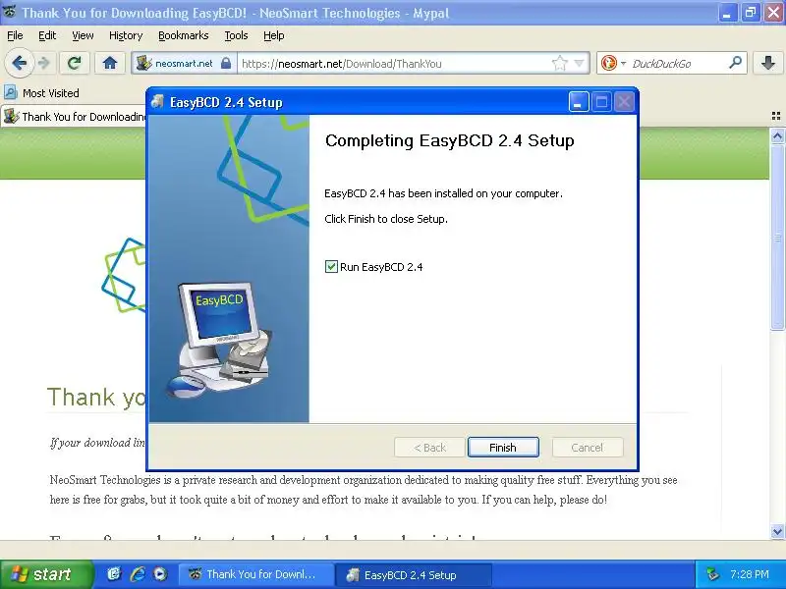Open the File menu
This screenshot has width=786, height=589.
click(15, 35)
